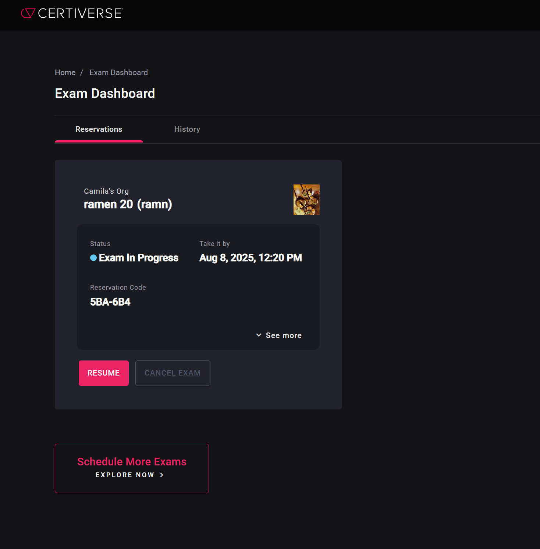Click the CANCEL EXAM button
Image resolution: width=540 pixels, height=549 pixels.
[x=173, y=373]
